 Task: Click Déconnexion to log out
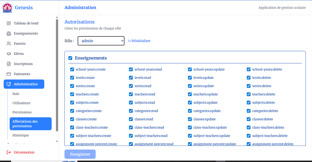pos(24,152)
